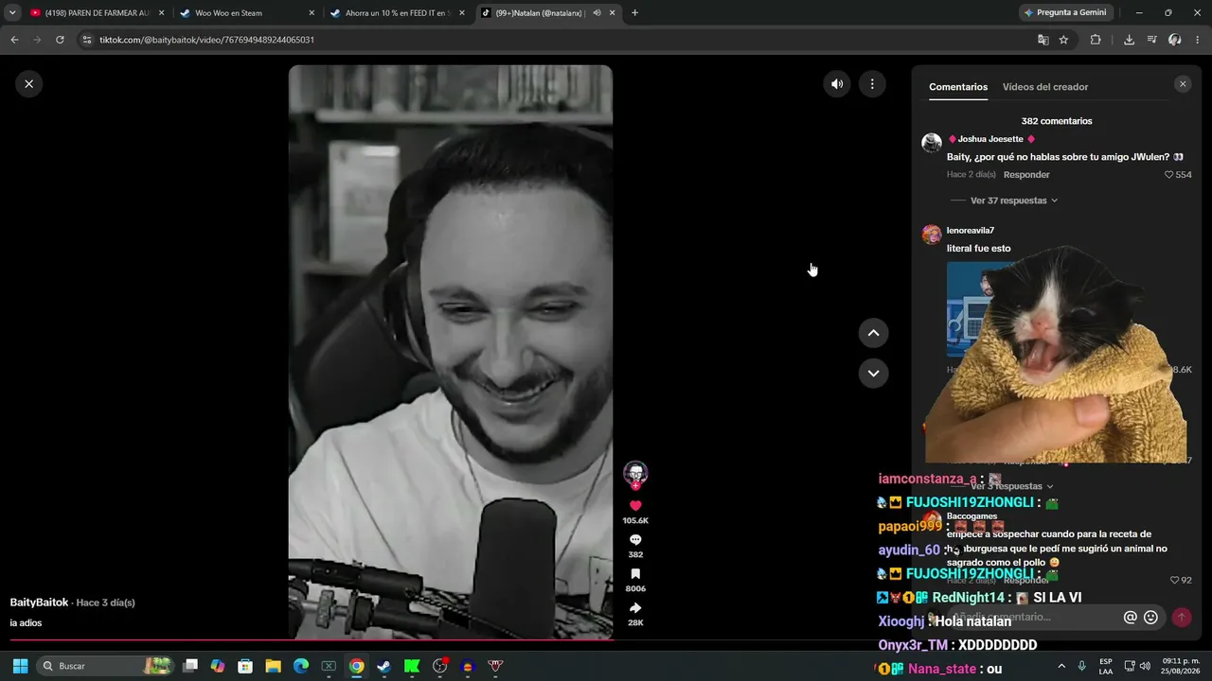Open Steam from the taskbar
Image resolution: width=1212 pixels, height=681 pixels.
pos(383,666)
